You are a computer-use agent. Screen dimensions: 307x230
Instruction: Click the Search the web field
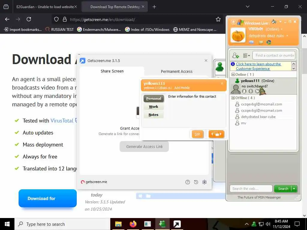(x=251, y=189)
